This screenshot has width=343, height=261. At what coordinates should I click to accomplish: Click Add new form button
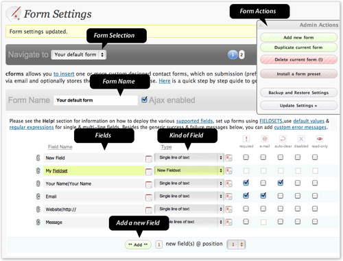pyautogui.click(x=298, y=37)
